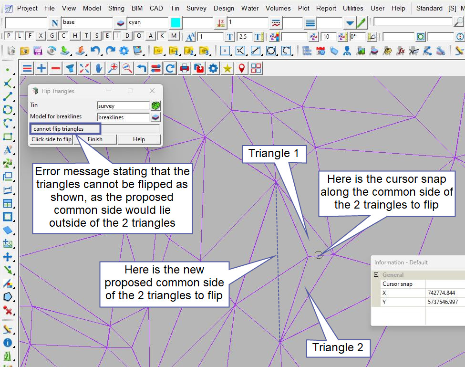The image size is (465, 367).
Task: Click the Finish button in Flip Triangles
Action: [x=95, y=139]
